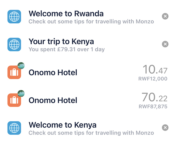This screenshot has width=175, height=144.
Task: Tap the 10.47 transaction amount
Action: click(x=155, y=69)
